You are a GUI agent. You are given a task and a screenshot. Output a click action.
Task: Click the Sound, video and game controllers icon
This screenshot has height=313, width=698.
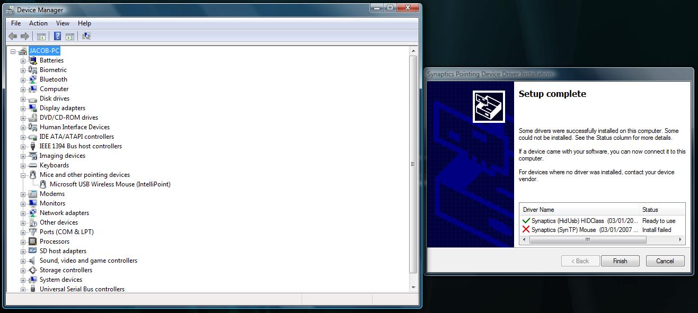tap(33, 261)
